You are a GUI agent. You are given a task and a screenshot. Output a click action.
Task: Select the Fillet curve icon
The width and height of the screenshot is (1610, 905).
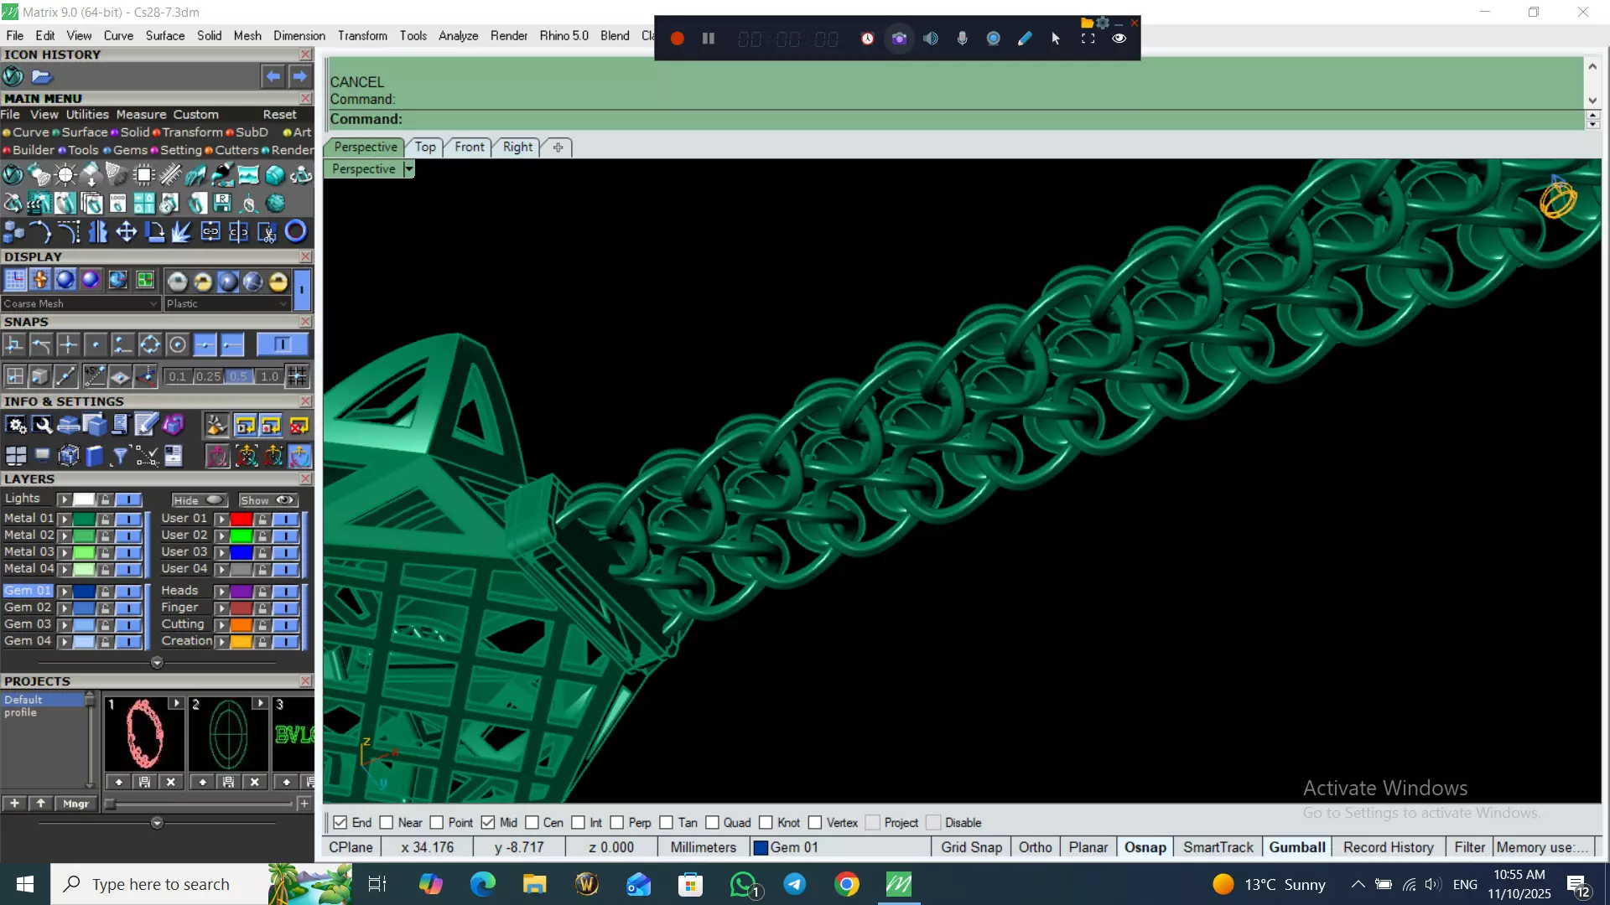point(69,231)
